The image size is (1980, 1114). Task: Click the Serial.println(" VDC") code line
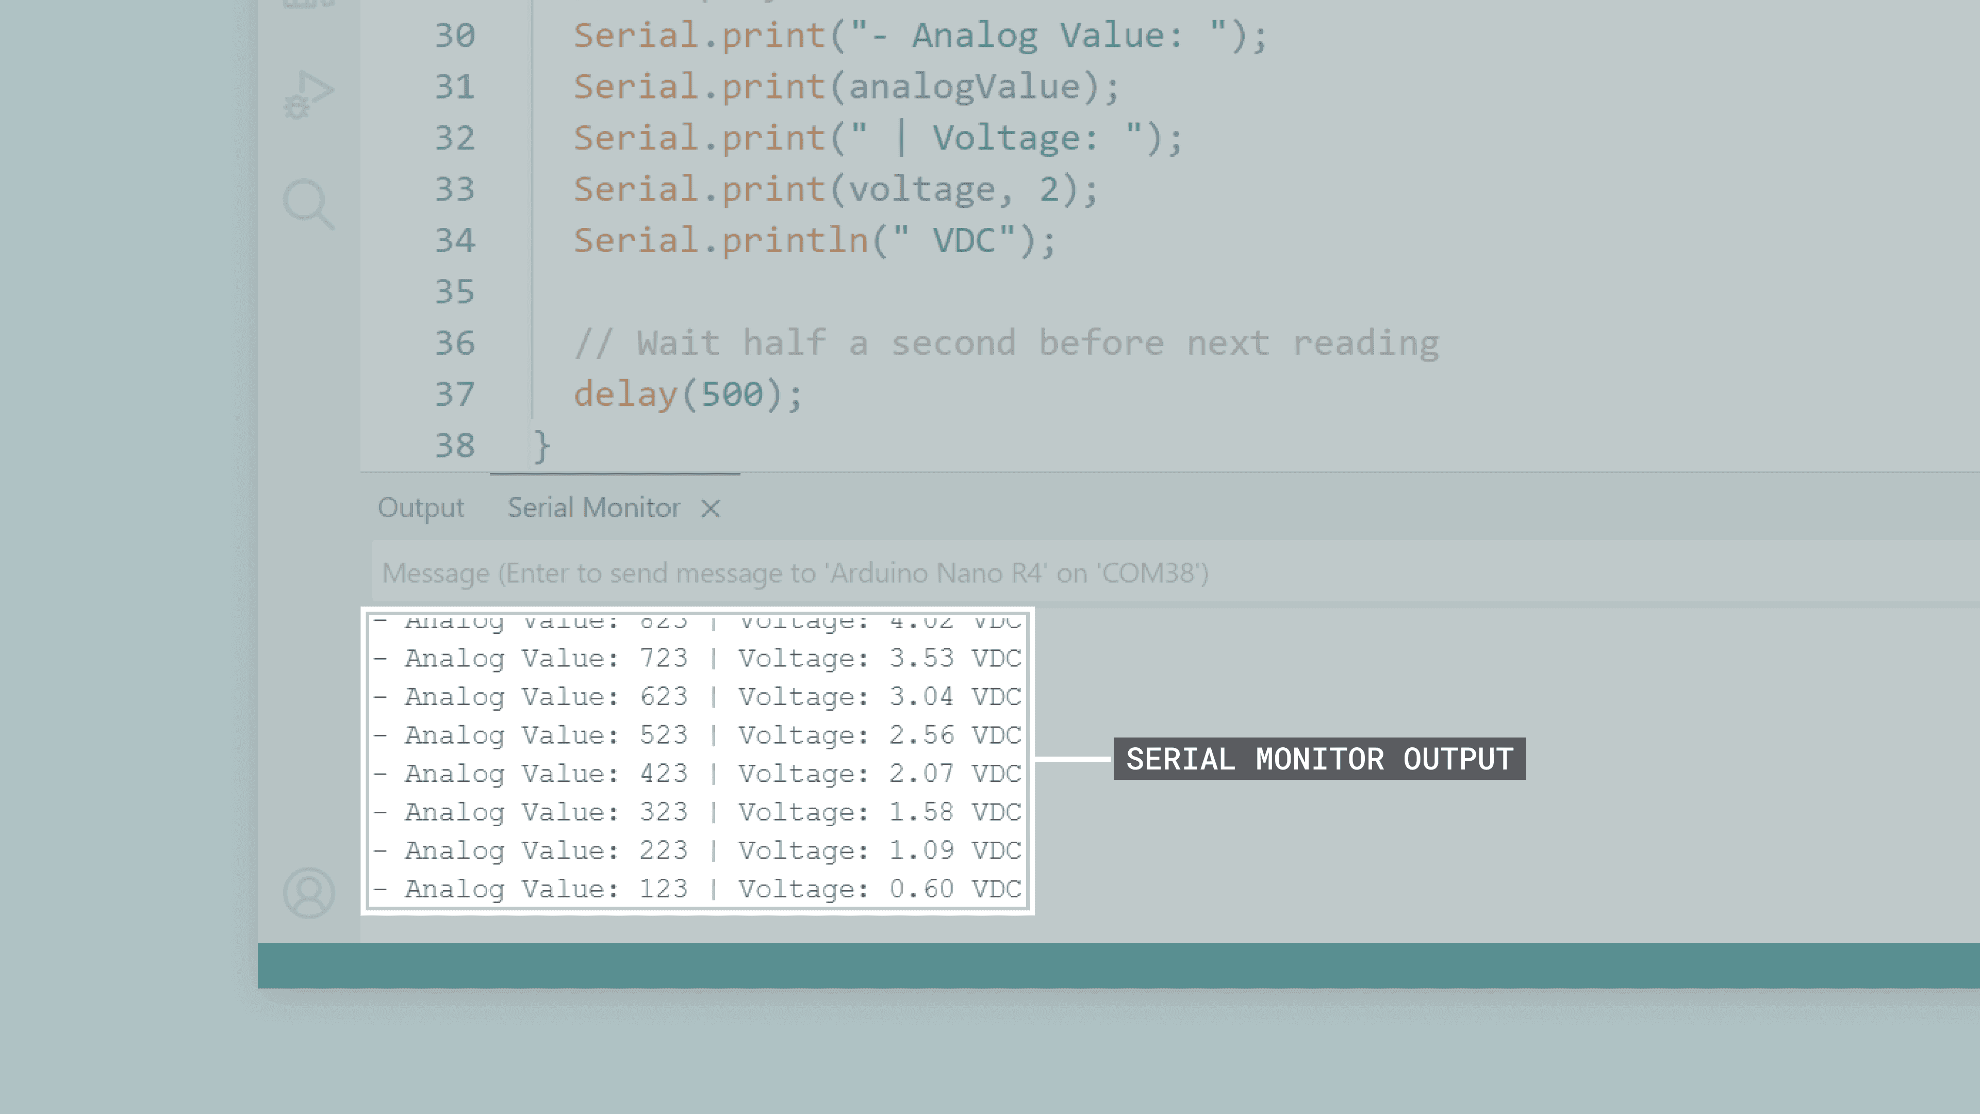(815, 241)
